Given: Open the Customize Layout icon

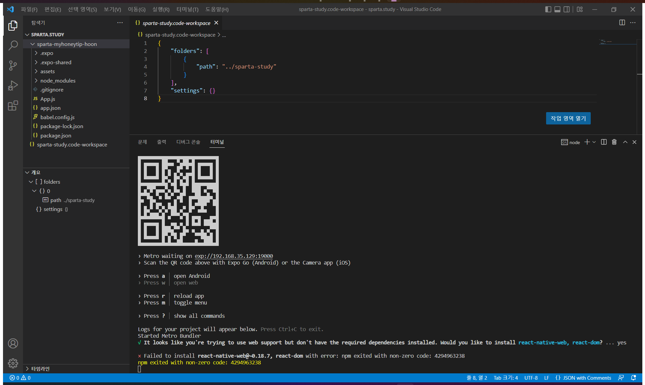Looking at the screenshot, I should [580, 9].
